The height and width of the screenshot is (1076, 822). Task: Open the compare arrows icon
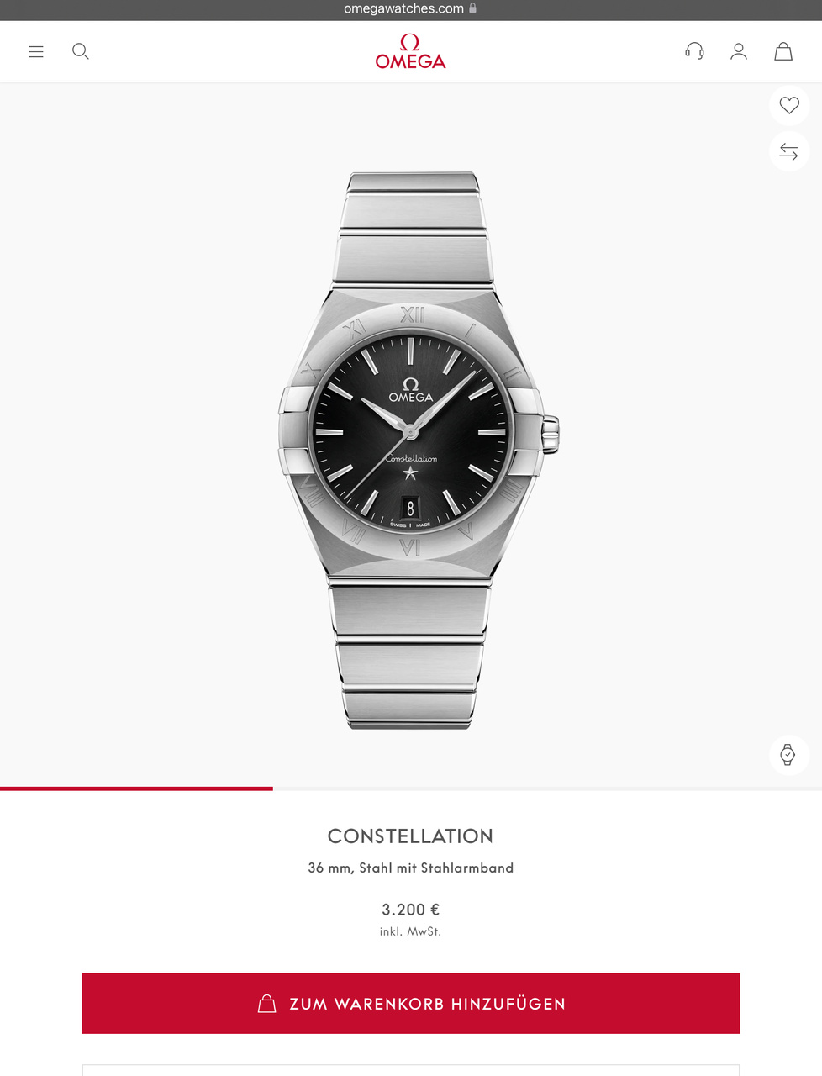pos(789,151)
